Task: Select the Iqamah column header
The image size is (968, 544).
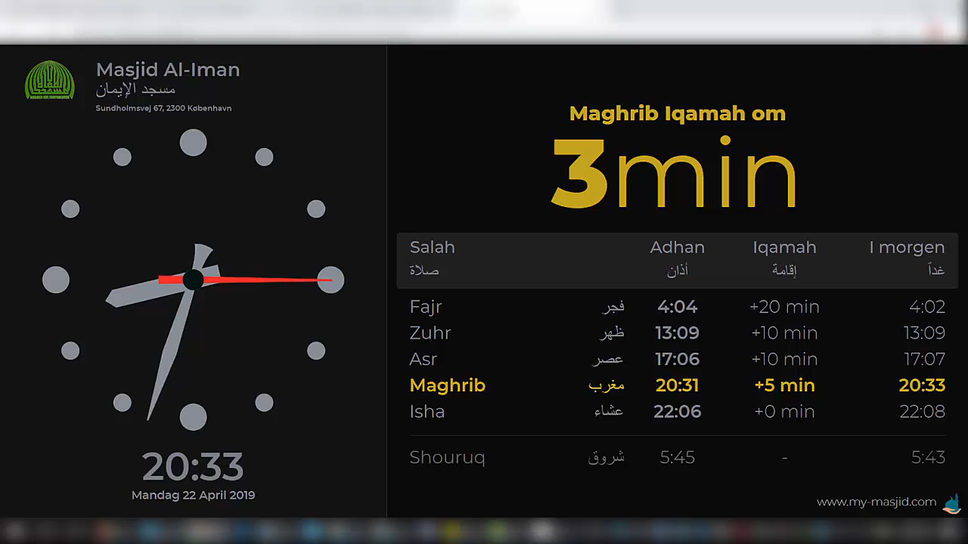Action: point(784,247)
